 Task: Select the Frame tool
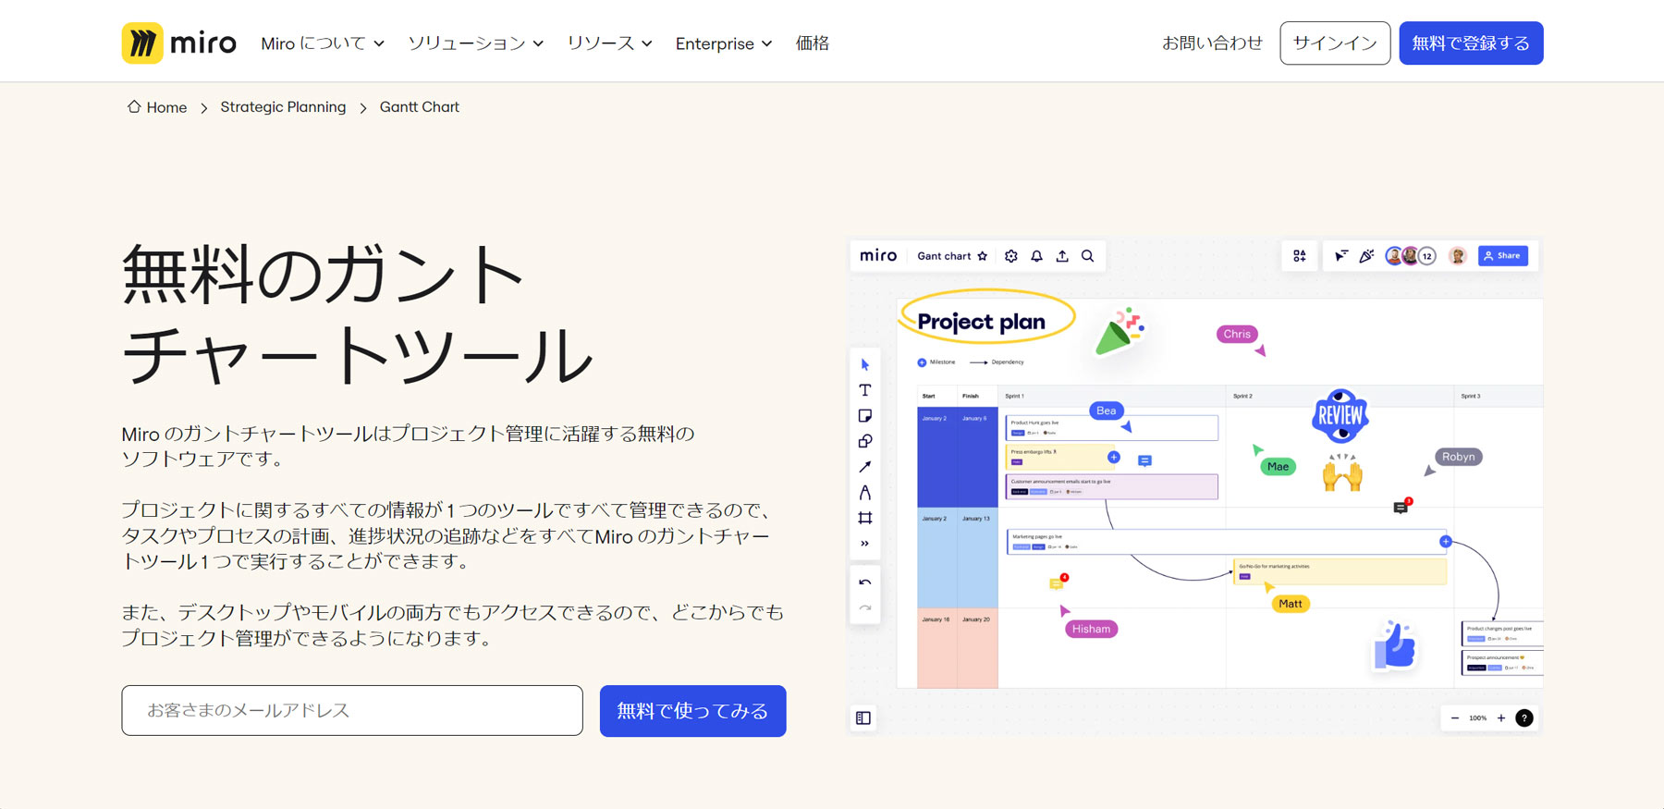[865, 518]
